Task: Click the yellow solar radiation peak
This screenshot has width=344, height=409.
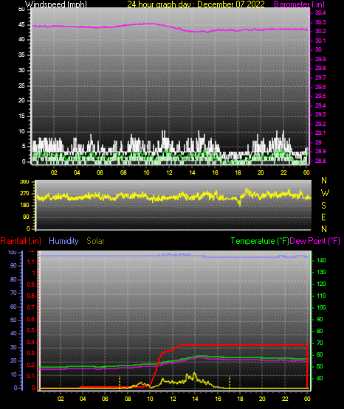Action: coord(194,374)
